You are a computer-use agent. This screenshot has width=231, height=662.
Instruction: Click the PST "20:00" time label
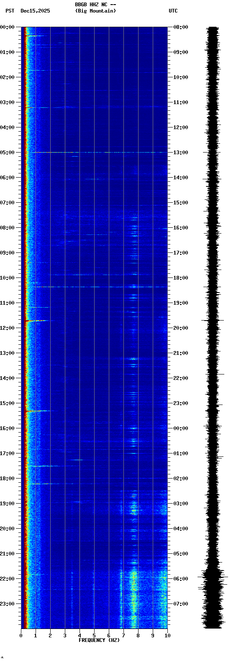coord(7,529)
